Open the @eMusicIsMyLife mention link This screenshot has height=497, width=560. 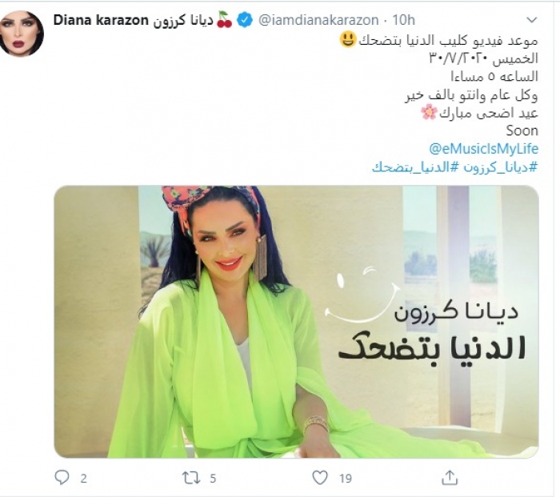pos(483,149)
